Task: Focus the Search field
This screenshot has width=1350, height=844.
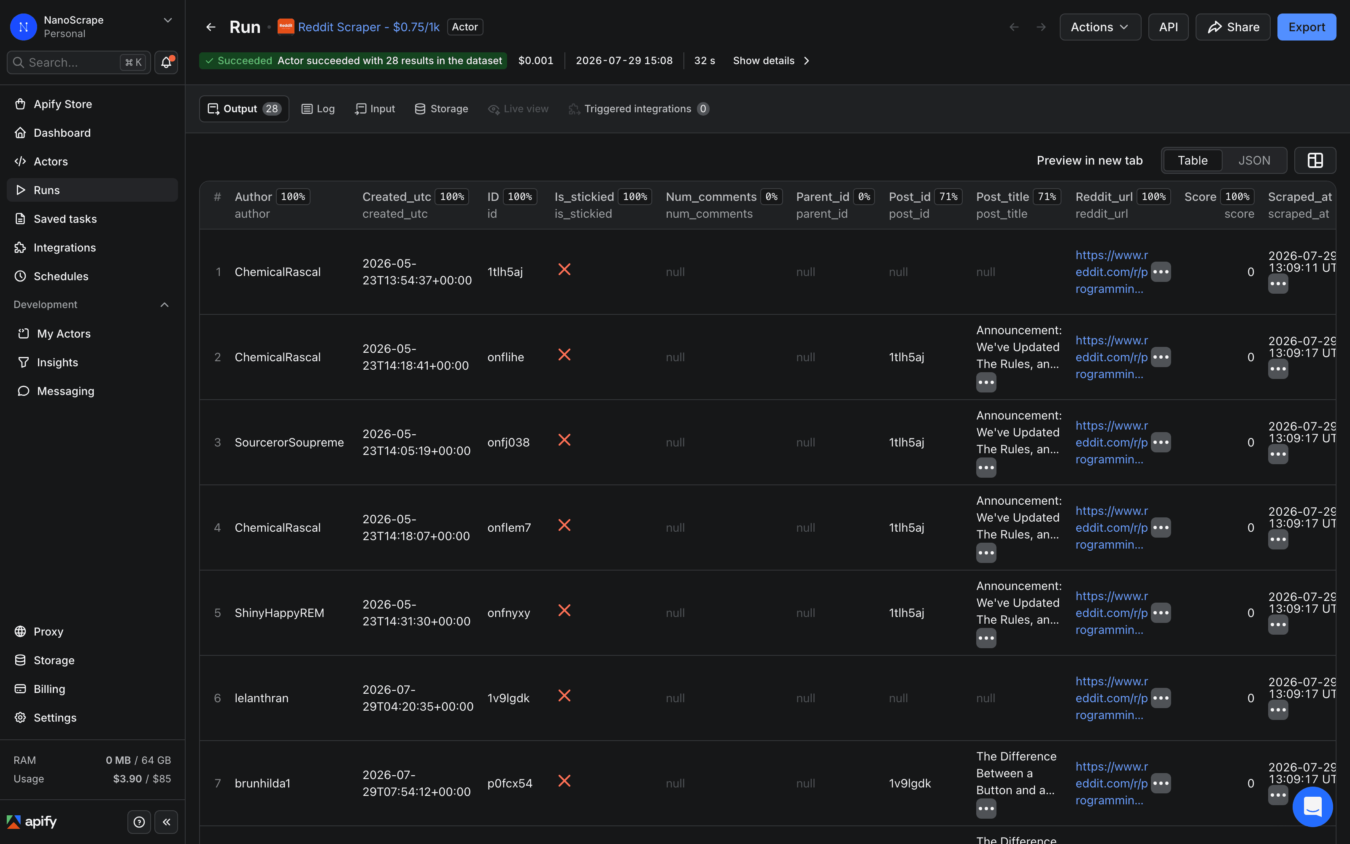Action: click(78, 62)
